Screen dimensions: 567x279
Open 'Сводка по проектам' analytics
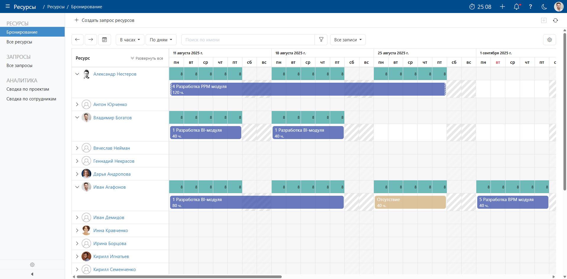28,89
